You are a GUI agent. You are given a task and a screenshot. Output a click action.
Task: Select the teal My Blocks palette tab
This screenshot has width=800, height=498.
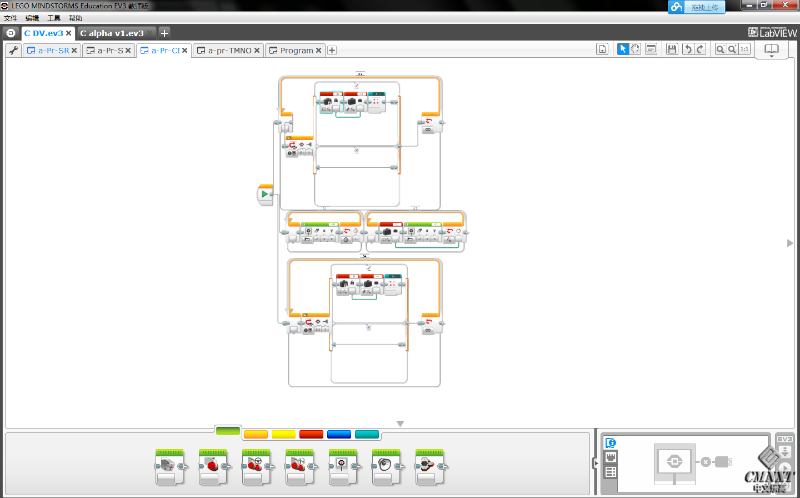click(367, 434)
